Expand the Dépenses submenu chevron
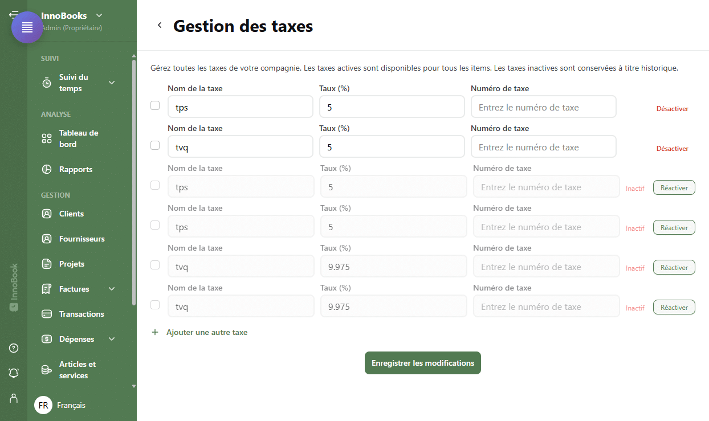This screenshot has height=421, width=709. tap(112, 339)
